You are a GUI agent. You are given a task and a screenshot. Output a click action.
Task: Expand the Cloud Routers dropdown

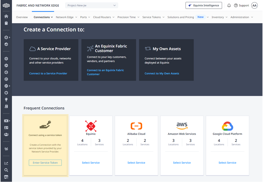point(104,17)
